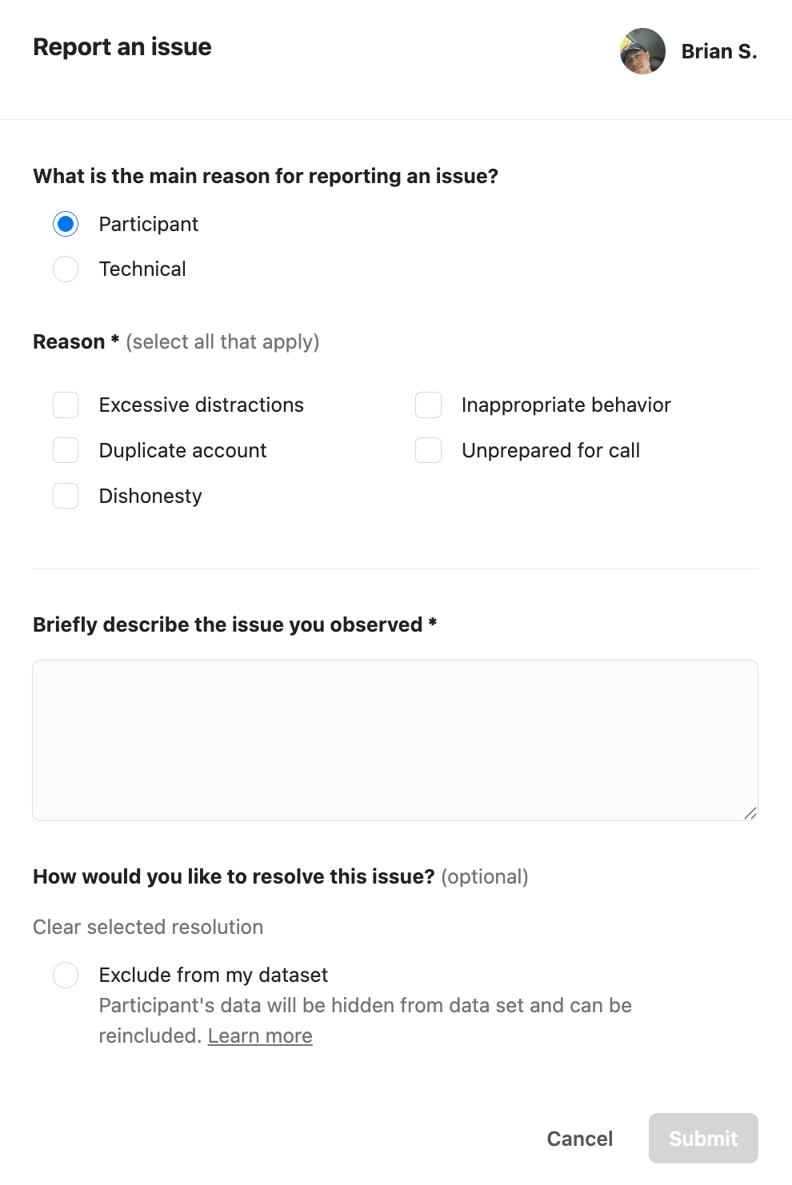Click the Submit button
792x1185 pixels.
(x=703, y=1139)
